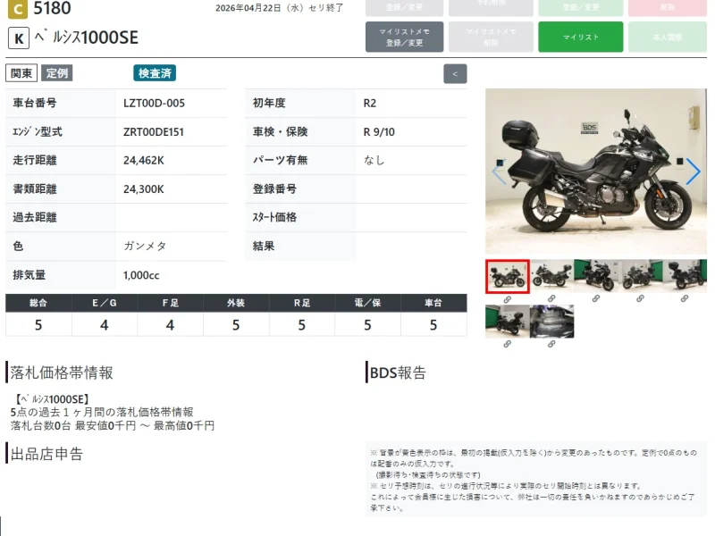
Task: Collapse the panel with the gray '<' button
Action: click(455, 74)
